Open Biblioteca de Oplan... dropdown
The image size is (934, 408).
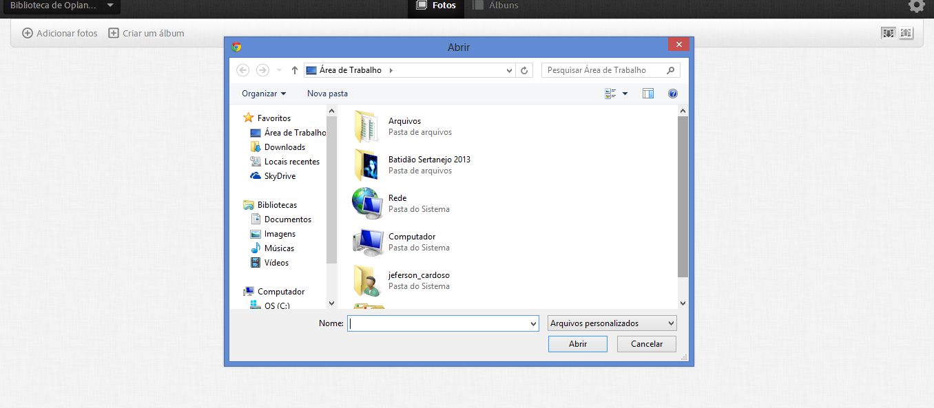click(x=61, y=6)
